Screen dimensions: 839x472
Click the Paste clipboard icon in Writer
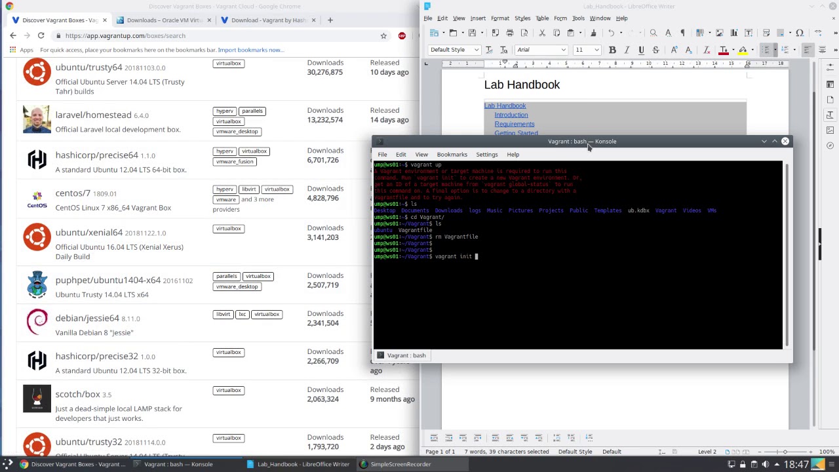[570, 33]
